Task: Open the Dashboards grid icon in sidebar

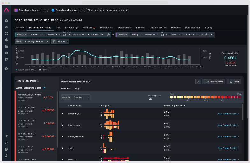Action: 6,33
